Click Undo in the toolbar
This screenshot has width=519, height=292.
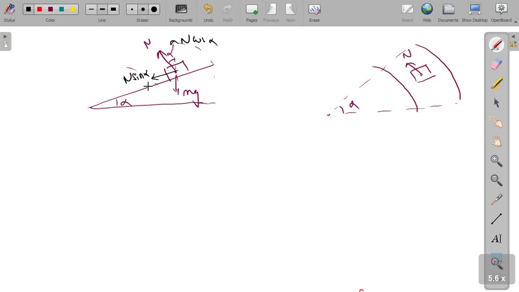coord(208,12)
